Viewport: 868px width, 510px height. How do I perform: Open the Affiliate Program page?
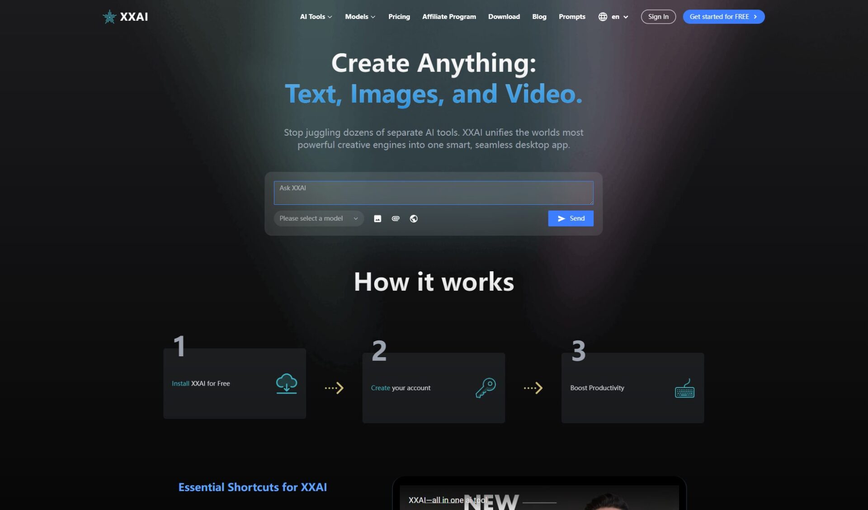tap(449, 17)
